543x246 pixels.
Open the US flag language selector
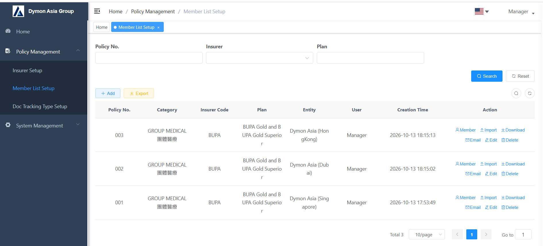[482, 12]
